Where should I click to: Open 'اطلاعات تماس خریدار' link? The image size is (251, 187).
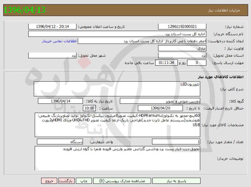pyautogui.click(x=59, y=41)
